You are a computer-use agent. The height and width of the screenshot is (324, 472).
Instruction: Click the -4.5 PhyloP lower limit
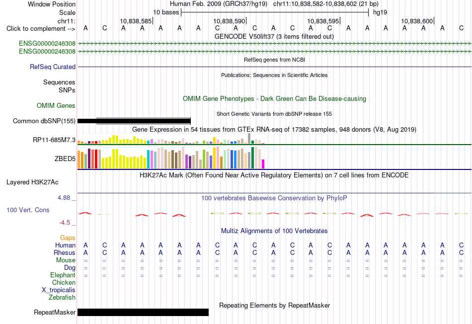[x=65, y=223]
